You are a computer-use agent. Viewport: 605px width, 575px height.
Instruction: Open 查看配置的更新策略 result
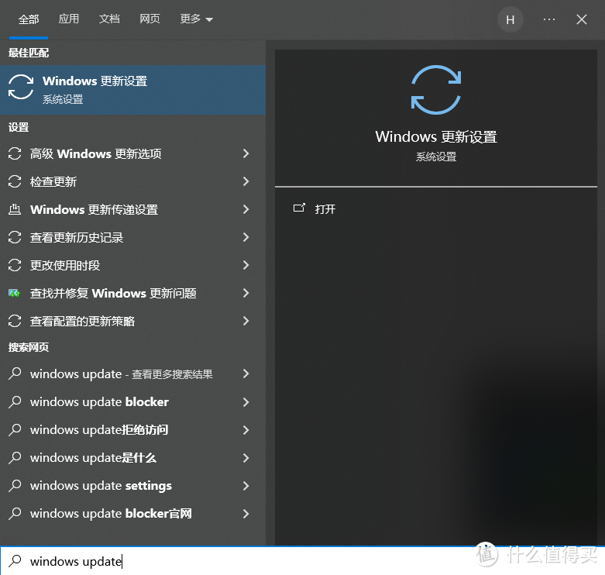coord(132,321)
